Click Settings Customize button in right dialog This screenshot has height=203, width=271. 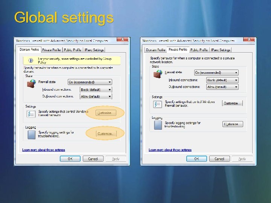pos(233,103)
